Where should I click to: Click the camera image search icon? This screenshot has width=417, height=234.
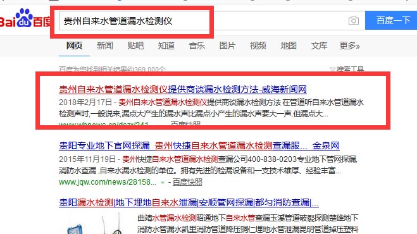pos(354,20)
